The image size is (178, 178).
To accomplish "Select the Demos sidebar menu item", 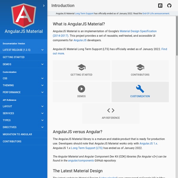I will coord(23,64).
